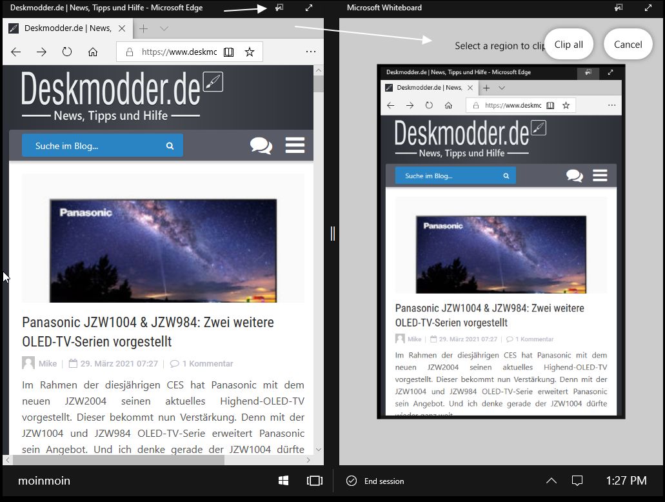
Task: Cancel the clip selection in Whiteboard
Action: [x=628, y=45]
